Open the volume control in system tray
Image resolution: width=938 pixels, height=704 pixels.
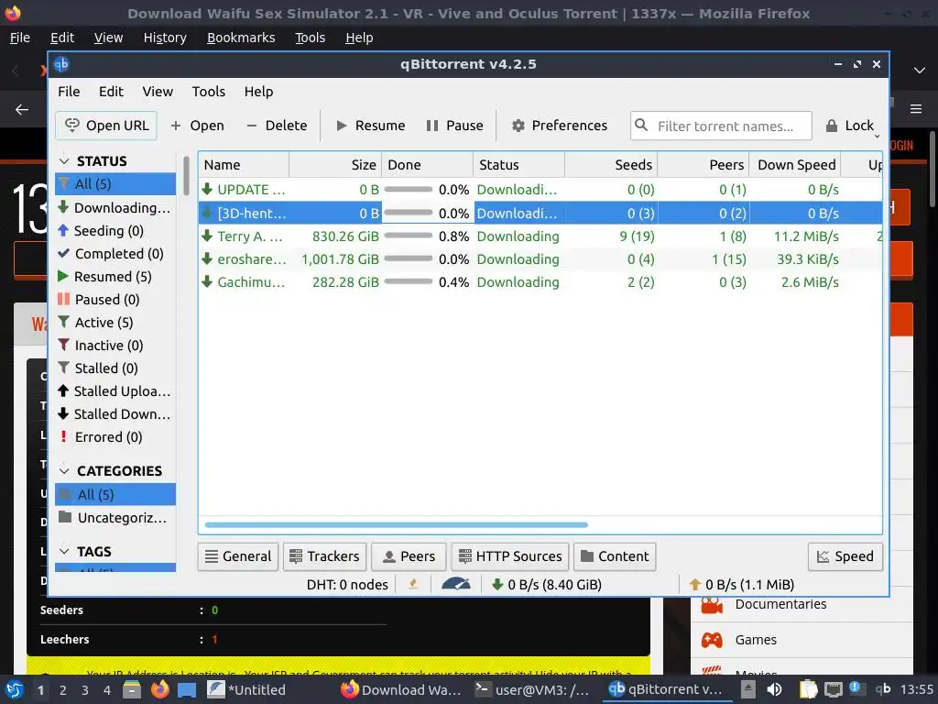click(773, 689)
